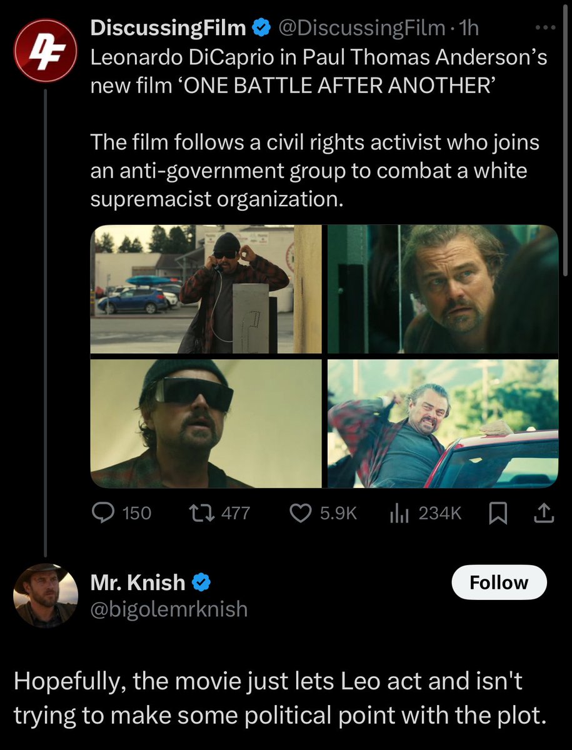Open the red car scene photo
Viewport: 572px width, 750px height.
(x=443, y=423)
